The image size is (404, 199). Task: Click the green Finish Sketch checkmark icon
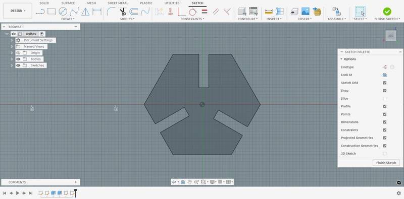coord(387,11)
